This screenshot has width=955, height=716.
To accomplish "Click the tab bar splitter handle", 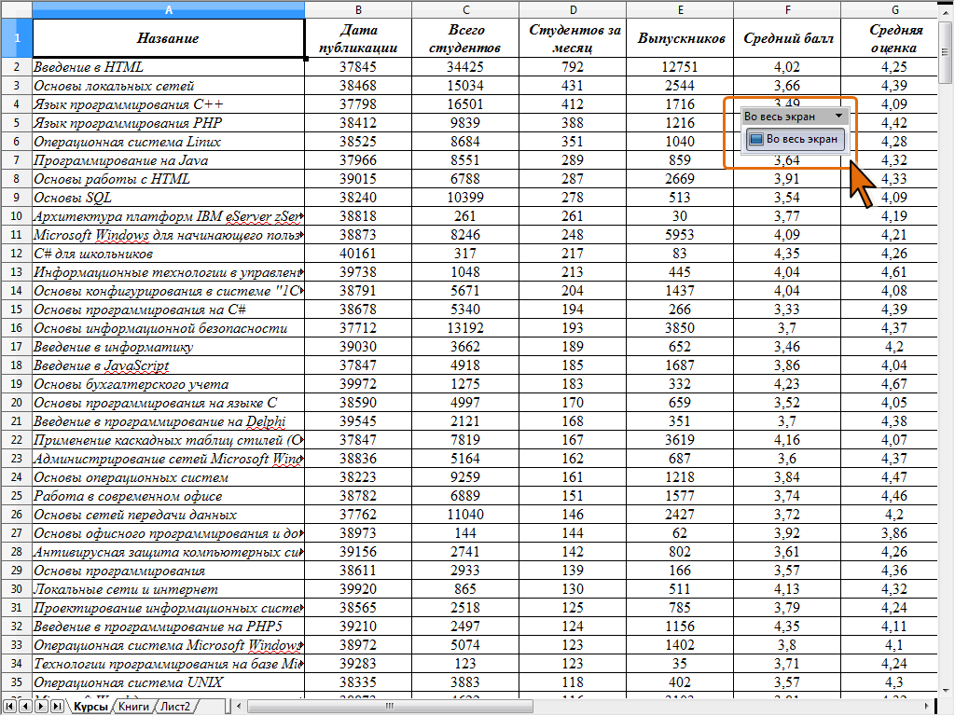I will [228, 707].
